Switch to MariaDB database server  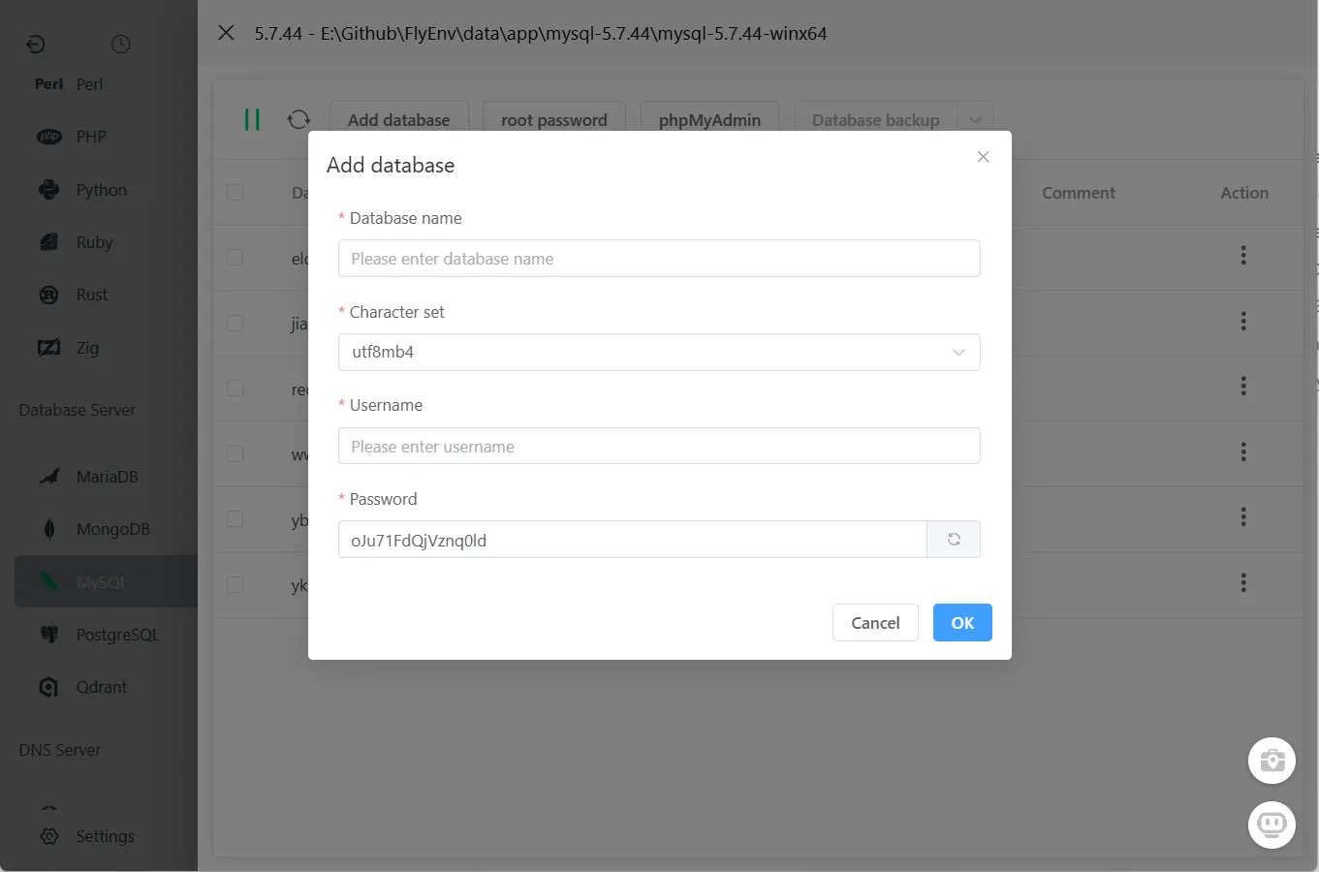point(107,476)
